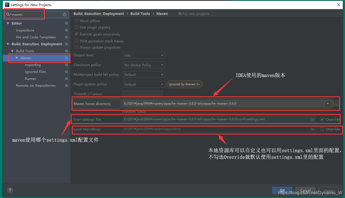Click project-level icon on Maven row

pos(66,58)
